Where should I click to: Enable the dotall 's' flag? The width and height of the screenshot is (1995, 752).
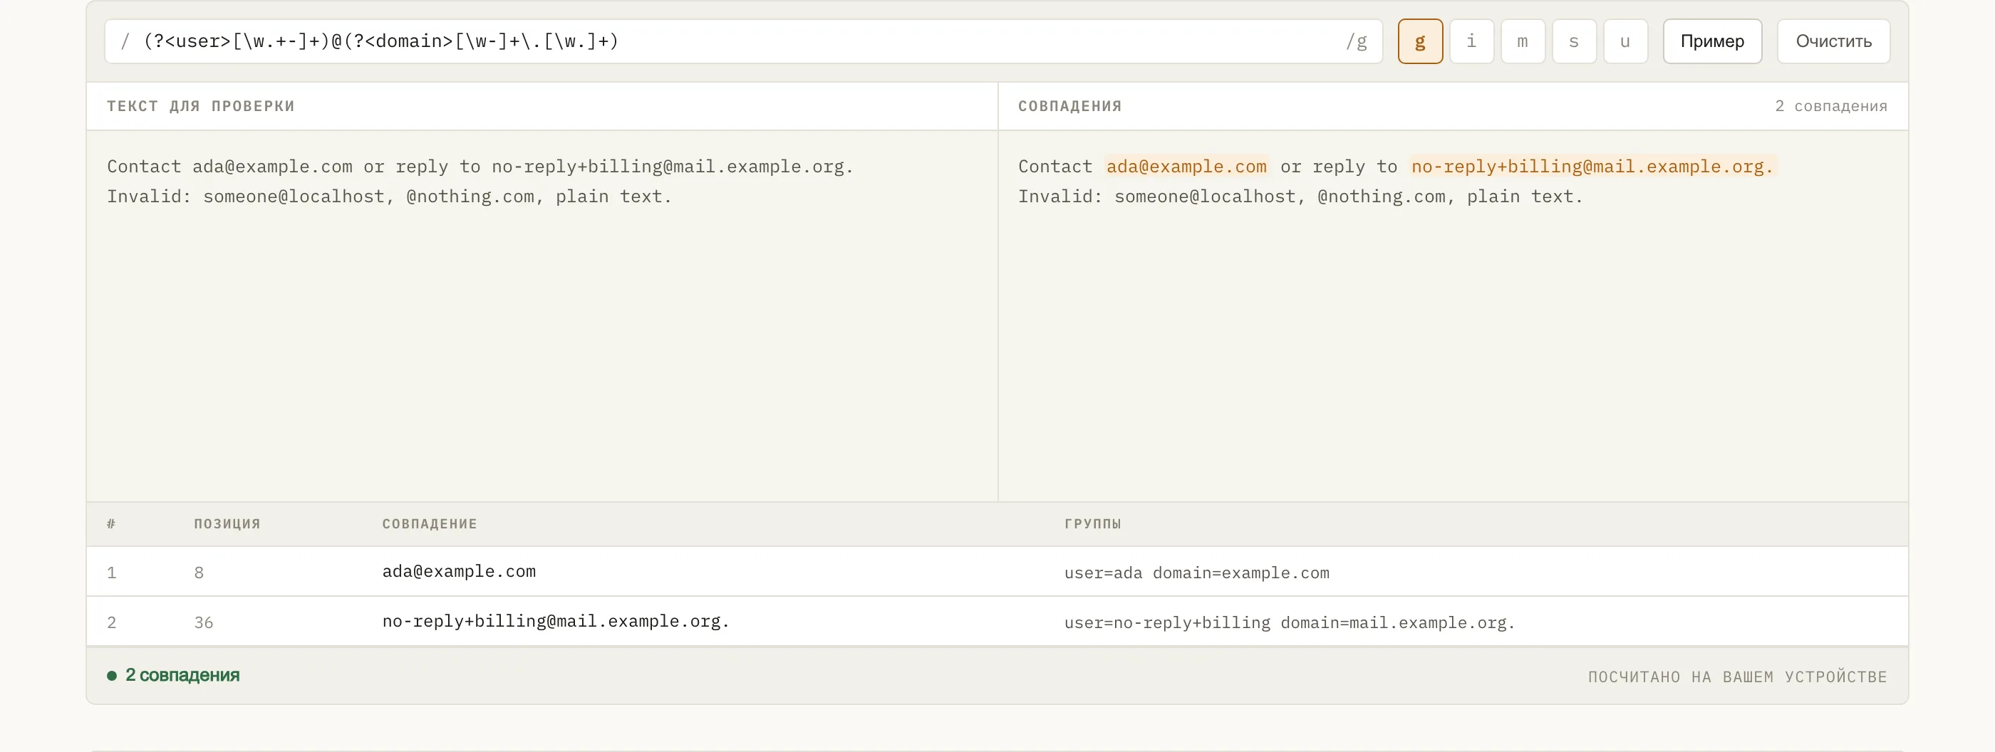point(1573,41)
